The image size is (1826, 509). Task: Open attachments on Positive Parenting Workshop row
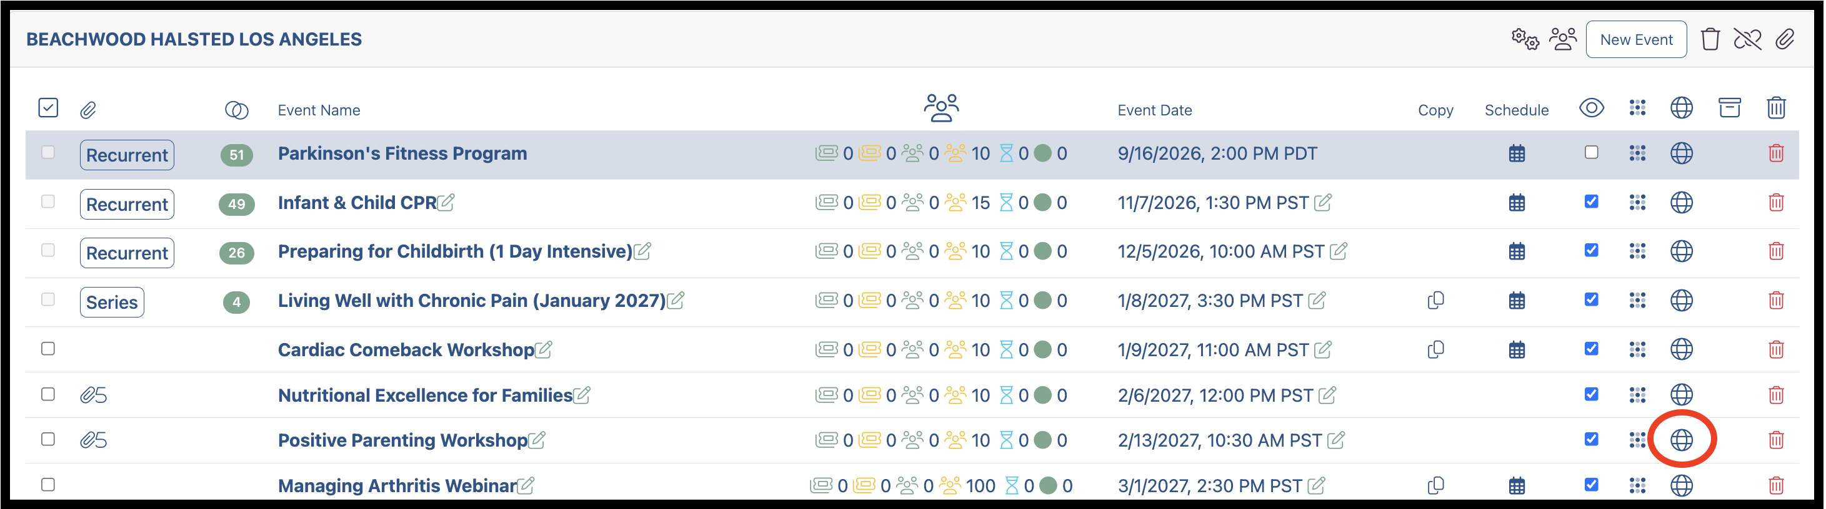pos(93,440)
